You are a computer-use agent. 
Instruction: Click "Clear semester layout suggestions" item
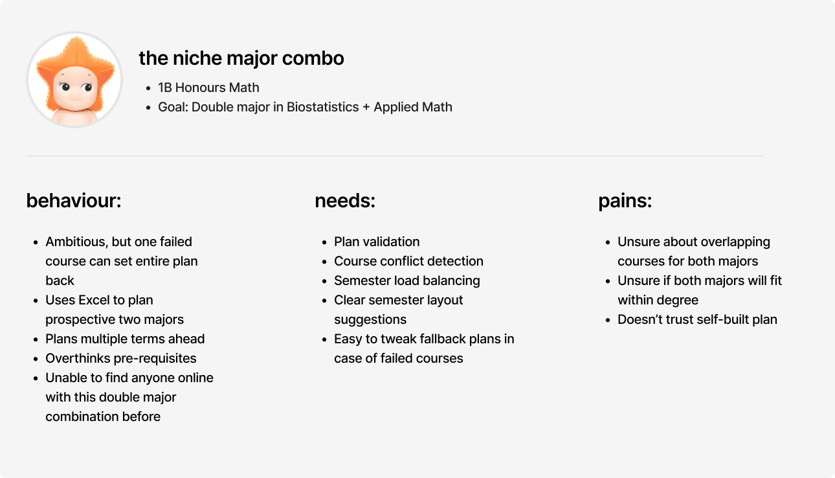click(399, 310)
